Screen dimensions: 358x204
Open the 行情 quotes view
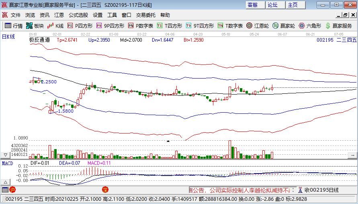(14, 26)
